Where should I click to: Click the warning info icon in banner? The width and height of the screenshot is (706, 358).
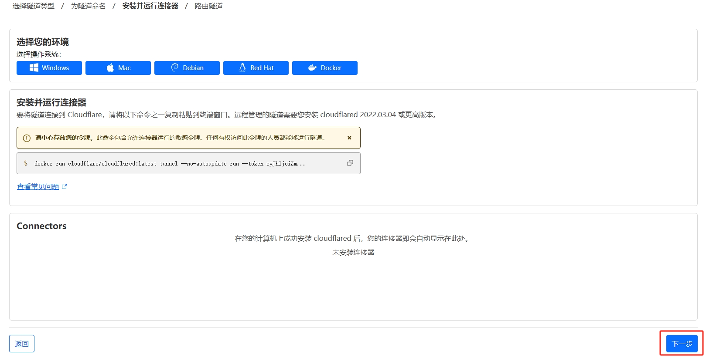coord(27,138)
